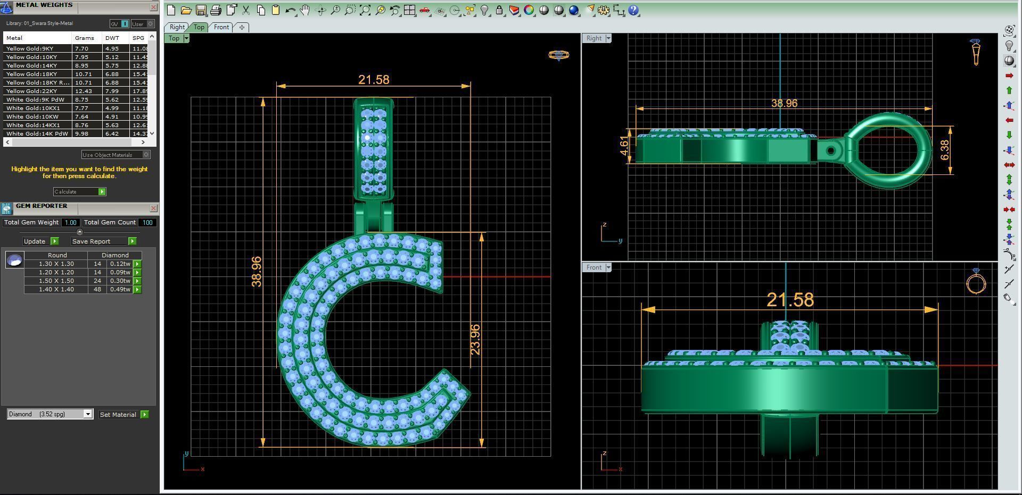This screenshot has width=1022, height=495.
Task: Open the color wheel properties icon
Action: (529, 10)
